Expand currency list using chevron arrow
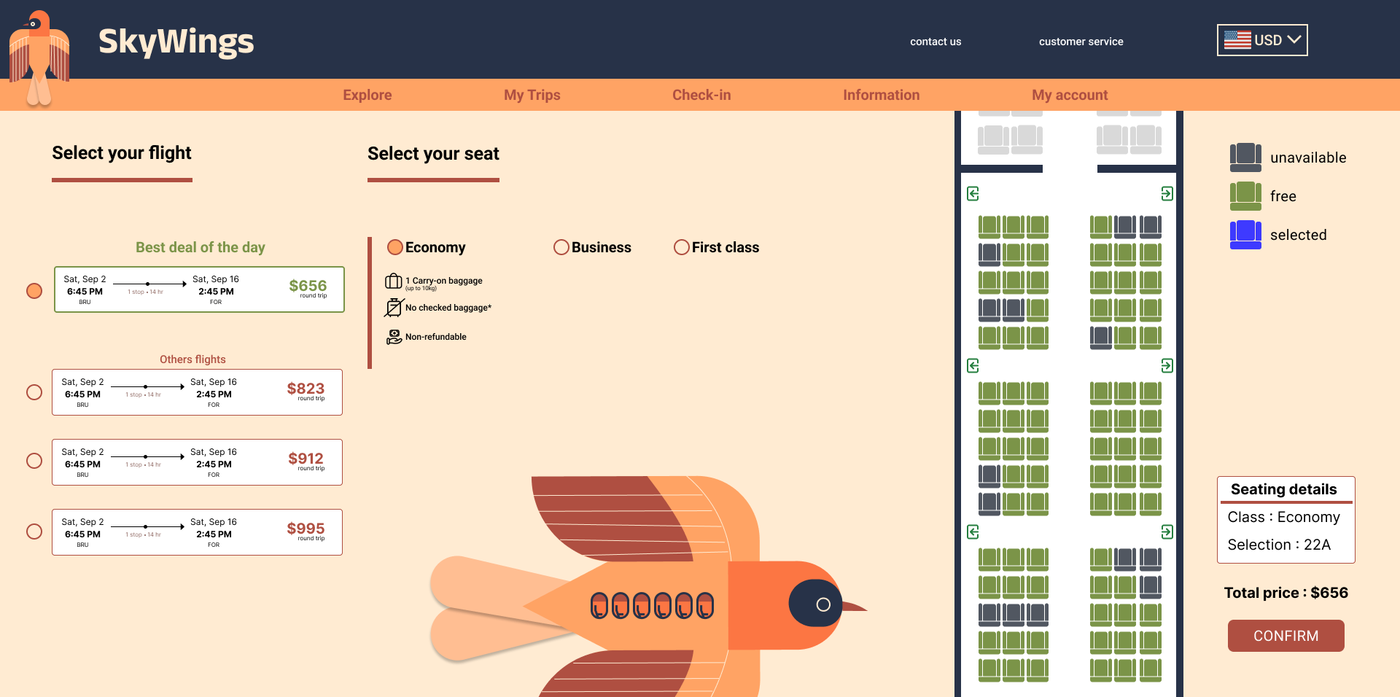This screenshot has width=1400, height=697. pyautogui.click(x=1294, y=39)
